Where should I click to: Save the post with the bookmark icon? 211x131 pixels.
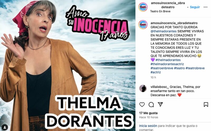206,104
